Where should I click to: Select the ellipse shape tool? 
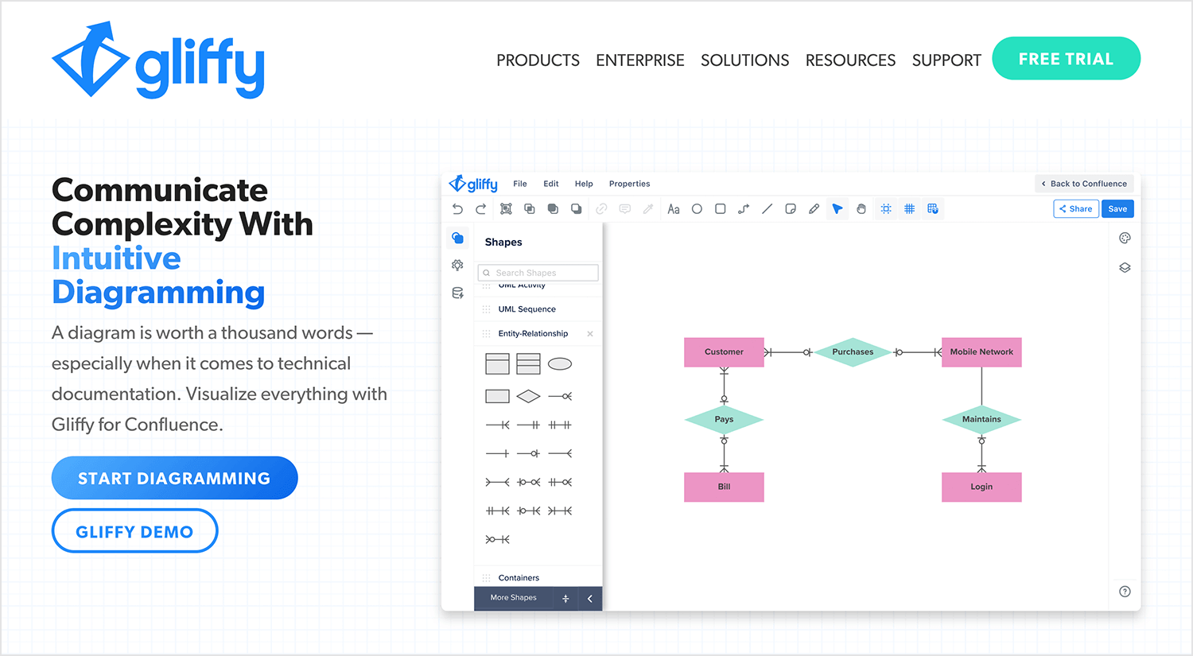(x=697, y=209)
